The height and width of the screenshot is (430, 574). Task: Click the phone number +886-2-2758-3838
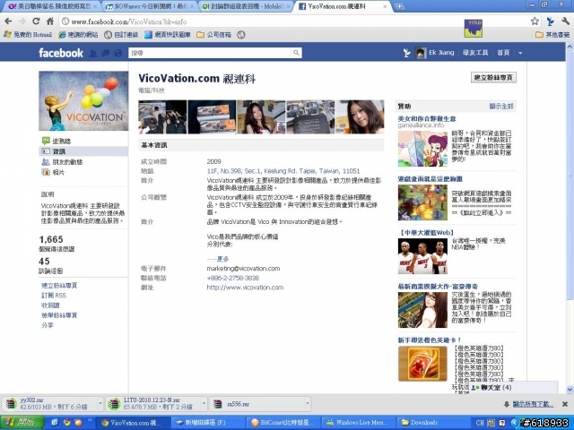click(233, 278)
